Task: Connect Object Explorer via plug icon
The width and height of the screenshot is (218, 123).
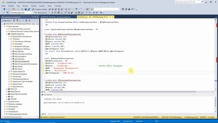Action: (x=14, y=20)
